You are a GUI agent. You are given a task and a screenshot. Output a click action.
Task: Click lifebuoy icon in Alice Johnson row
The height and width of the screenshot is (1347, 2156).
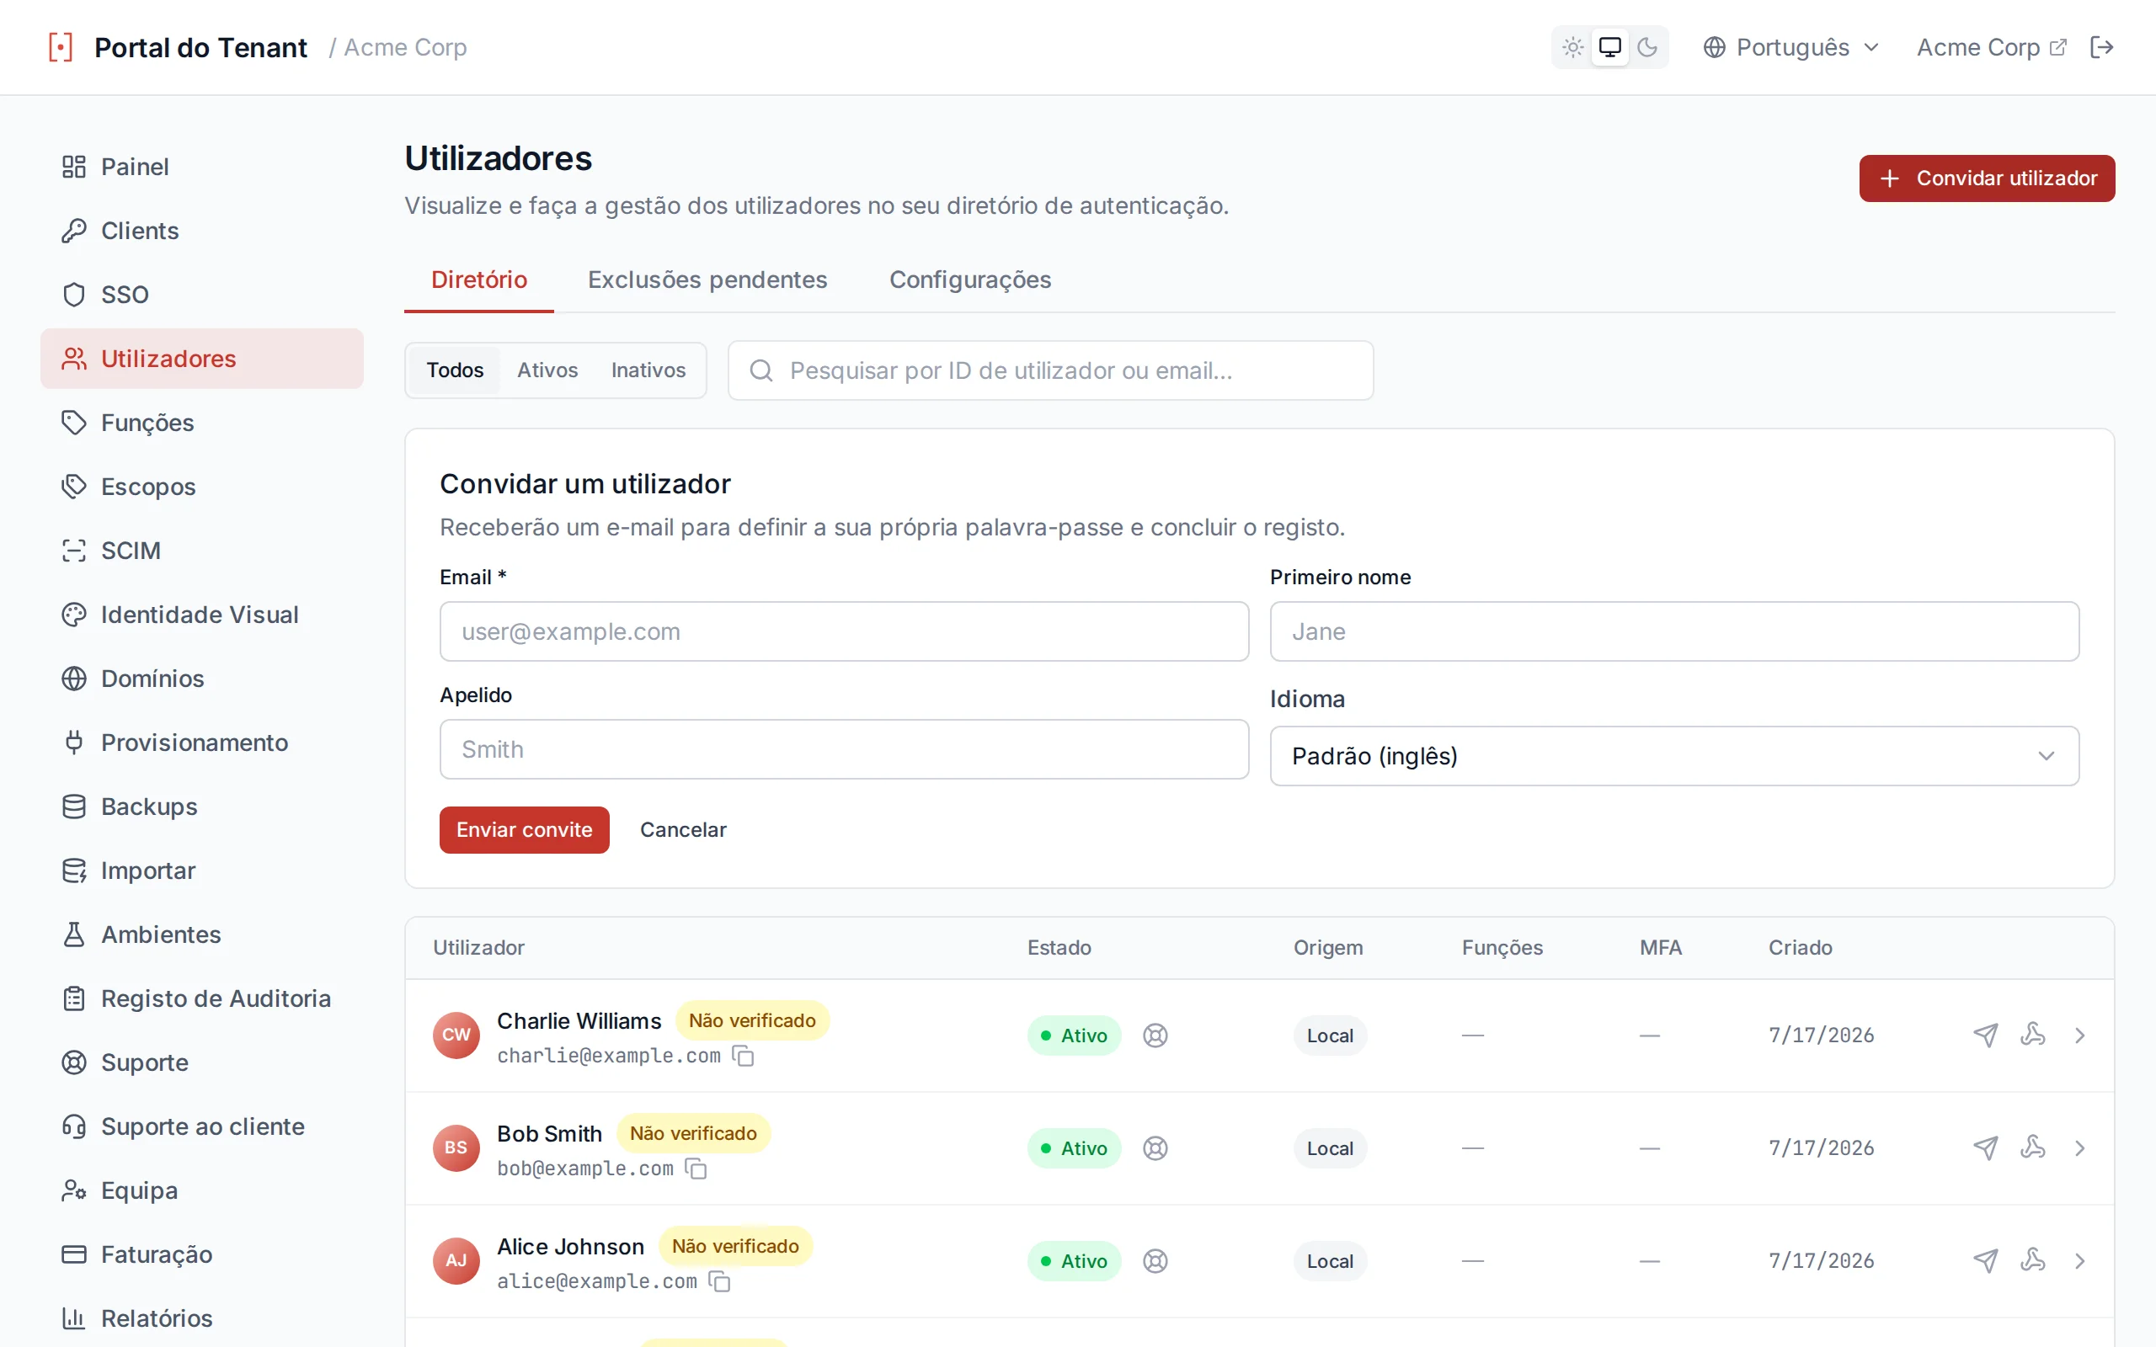pyautogui.click(x=1155, y=1260)
